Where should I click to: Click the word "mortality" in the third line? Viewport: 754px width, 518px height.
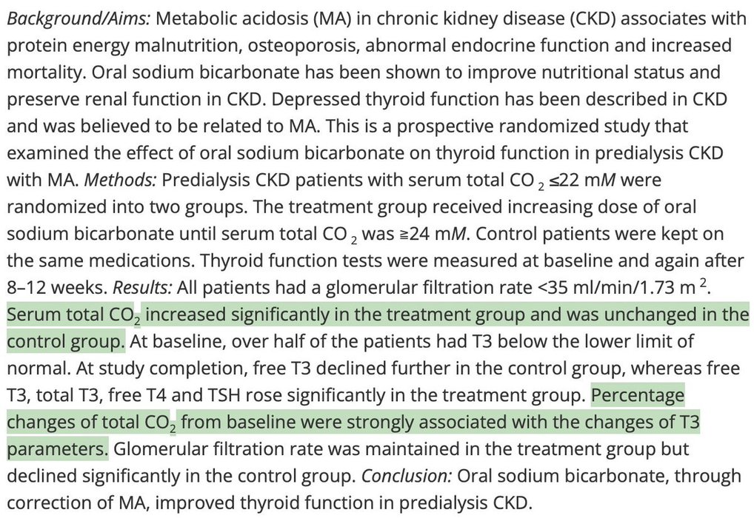click(x=45, y=73)
